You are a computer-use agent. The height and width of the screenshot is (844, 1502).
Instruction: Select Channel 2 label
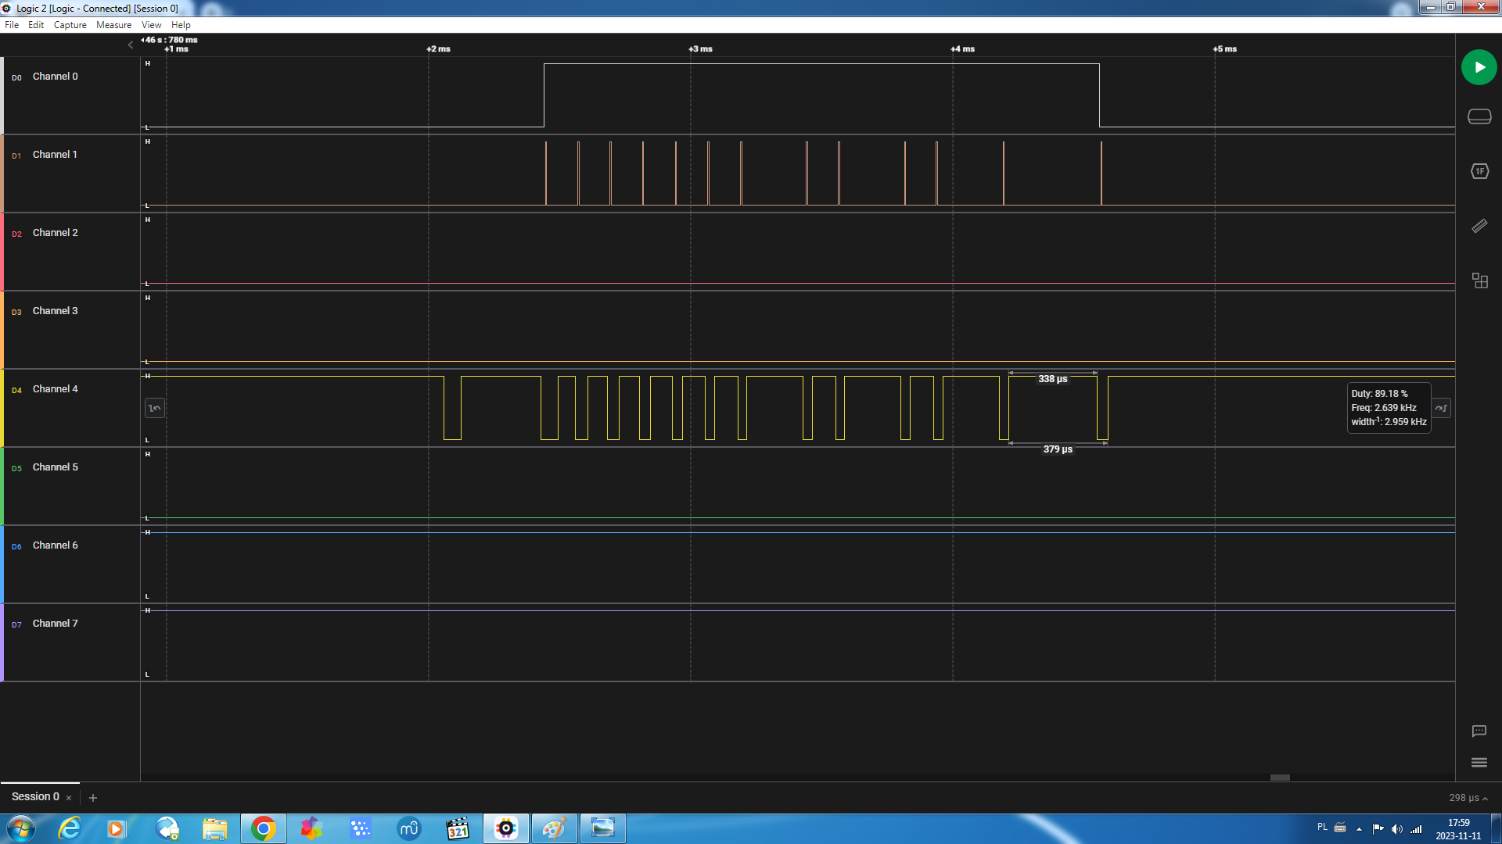click(56, 233)
